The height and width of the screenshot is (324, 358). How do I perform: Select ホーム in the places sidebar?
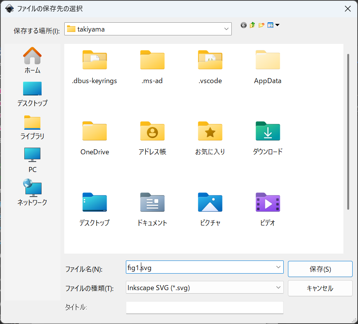coord(32,60)
